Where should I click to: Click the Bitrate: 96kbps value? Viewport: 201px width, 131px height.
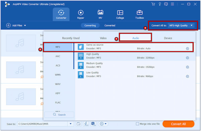point(145,76)
